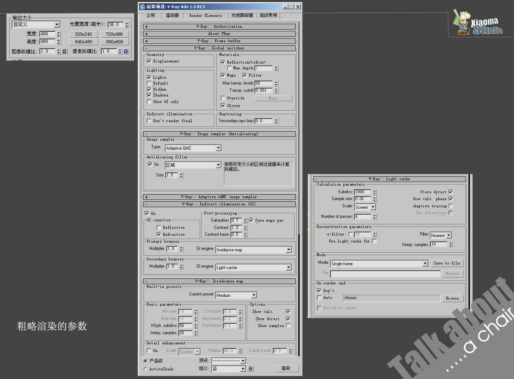Toggle the Hidden lights checkbox

(149, 89)
